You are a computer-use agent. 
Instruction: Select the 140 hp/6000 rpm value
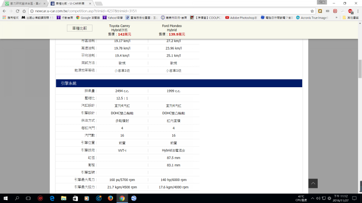[173, 180]
